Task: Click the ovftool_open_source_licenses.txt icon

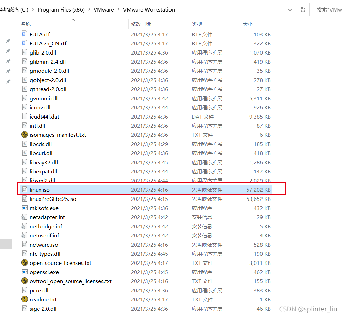Action: [x=25, y=281]
